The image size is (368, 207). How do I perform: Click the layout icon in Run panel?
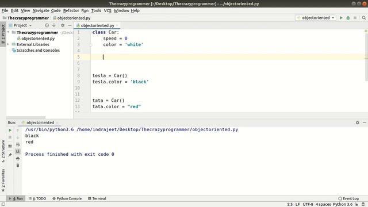[x=10, y=146]
